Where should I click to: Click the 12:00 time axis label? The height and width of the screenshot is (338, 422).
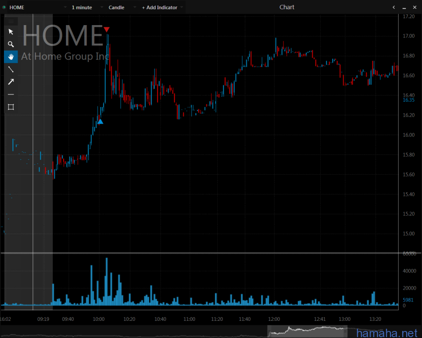[274, 319]
